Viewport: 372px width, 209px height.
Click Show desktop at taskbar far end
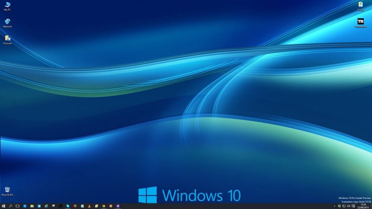(371, 206)
